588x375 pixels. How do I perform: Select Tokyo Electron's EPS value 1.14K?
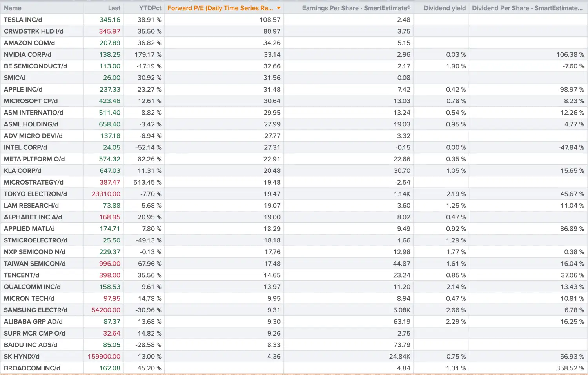[x=402, y=194]
